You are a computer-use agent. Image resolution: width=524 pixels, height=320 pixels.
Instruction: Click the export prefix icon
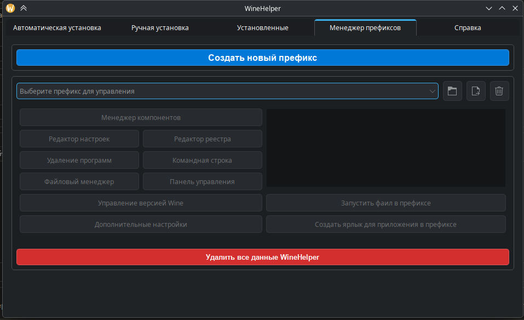pos(476,92)
